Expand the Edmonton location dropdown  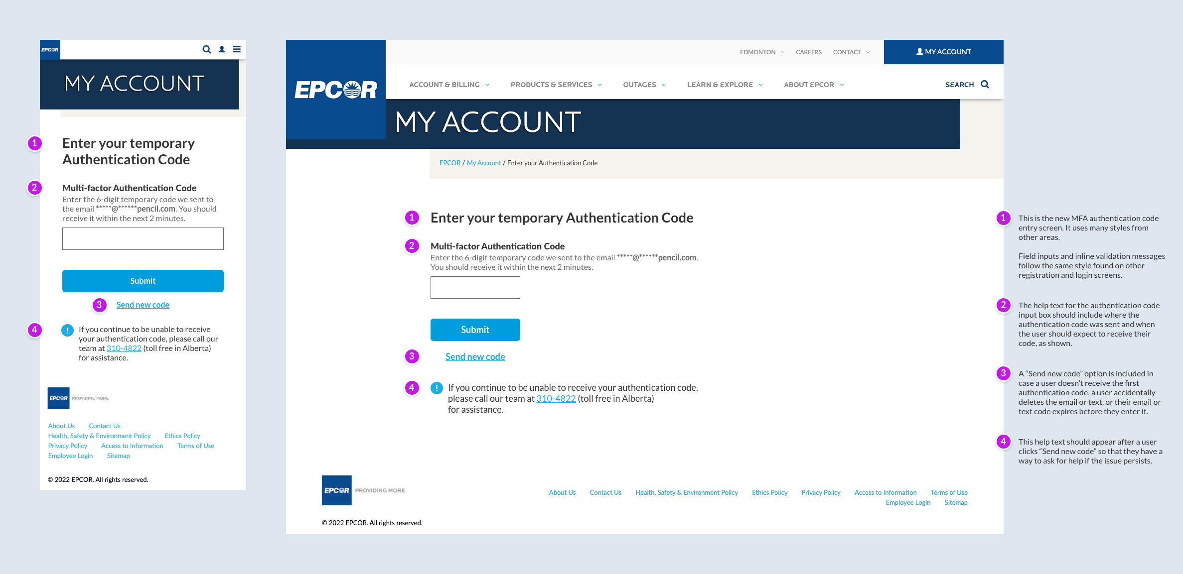762,52
